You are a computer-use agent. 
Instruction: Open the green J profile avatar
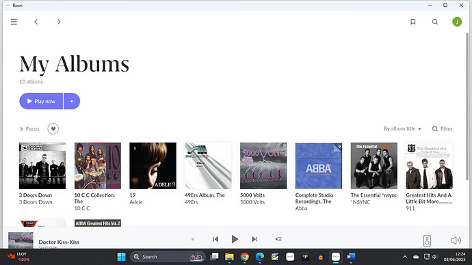point(457,22)
